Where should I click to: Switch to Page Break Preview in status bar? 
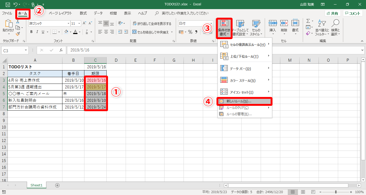click(x=313, y=192)
